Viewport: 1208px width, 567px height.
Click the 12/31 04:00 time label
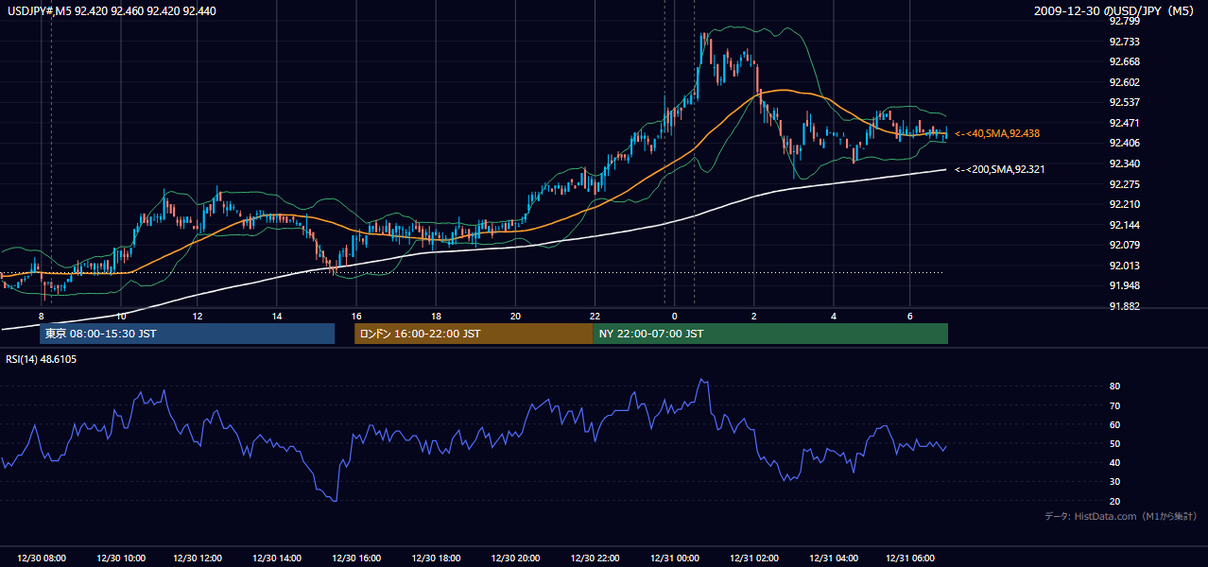(x=832, y=558)
